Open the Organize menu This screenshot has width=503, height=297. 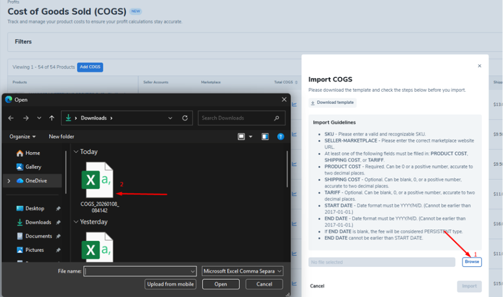coord(23,137)
